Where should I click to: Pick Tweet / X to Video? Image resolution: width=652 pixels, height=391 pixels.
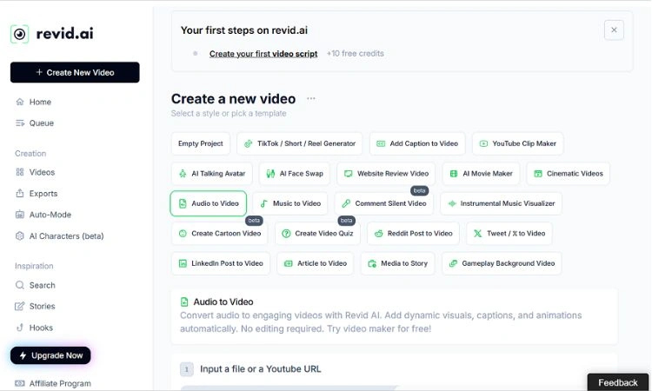pyautogui.click(x=509, y=234)
